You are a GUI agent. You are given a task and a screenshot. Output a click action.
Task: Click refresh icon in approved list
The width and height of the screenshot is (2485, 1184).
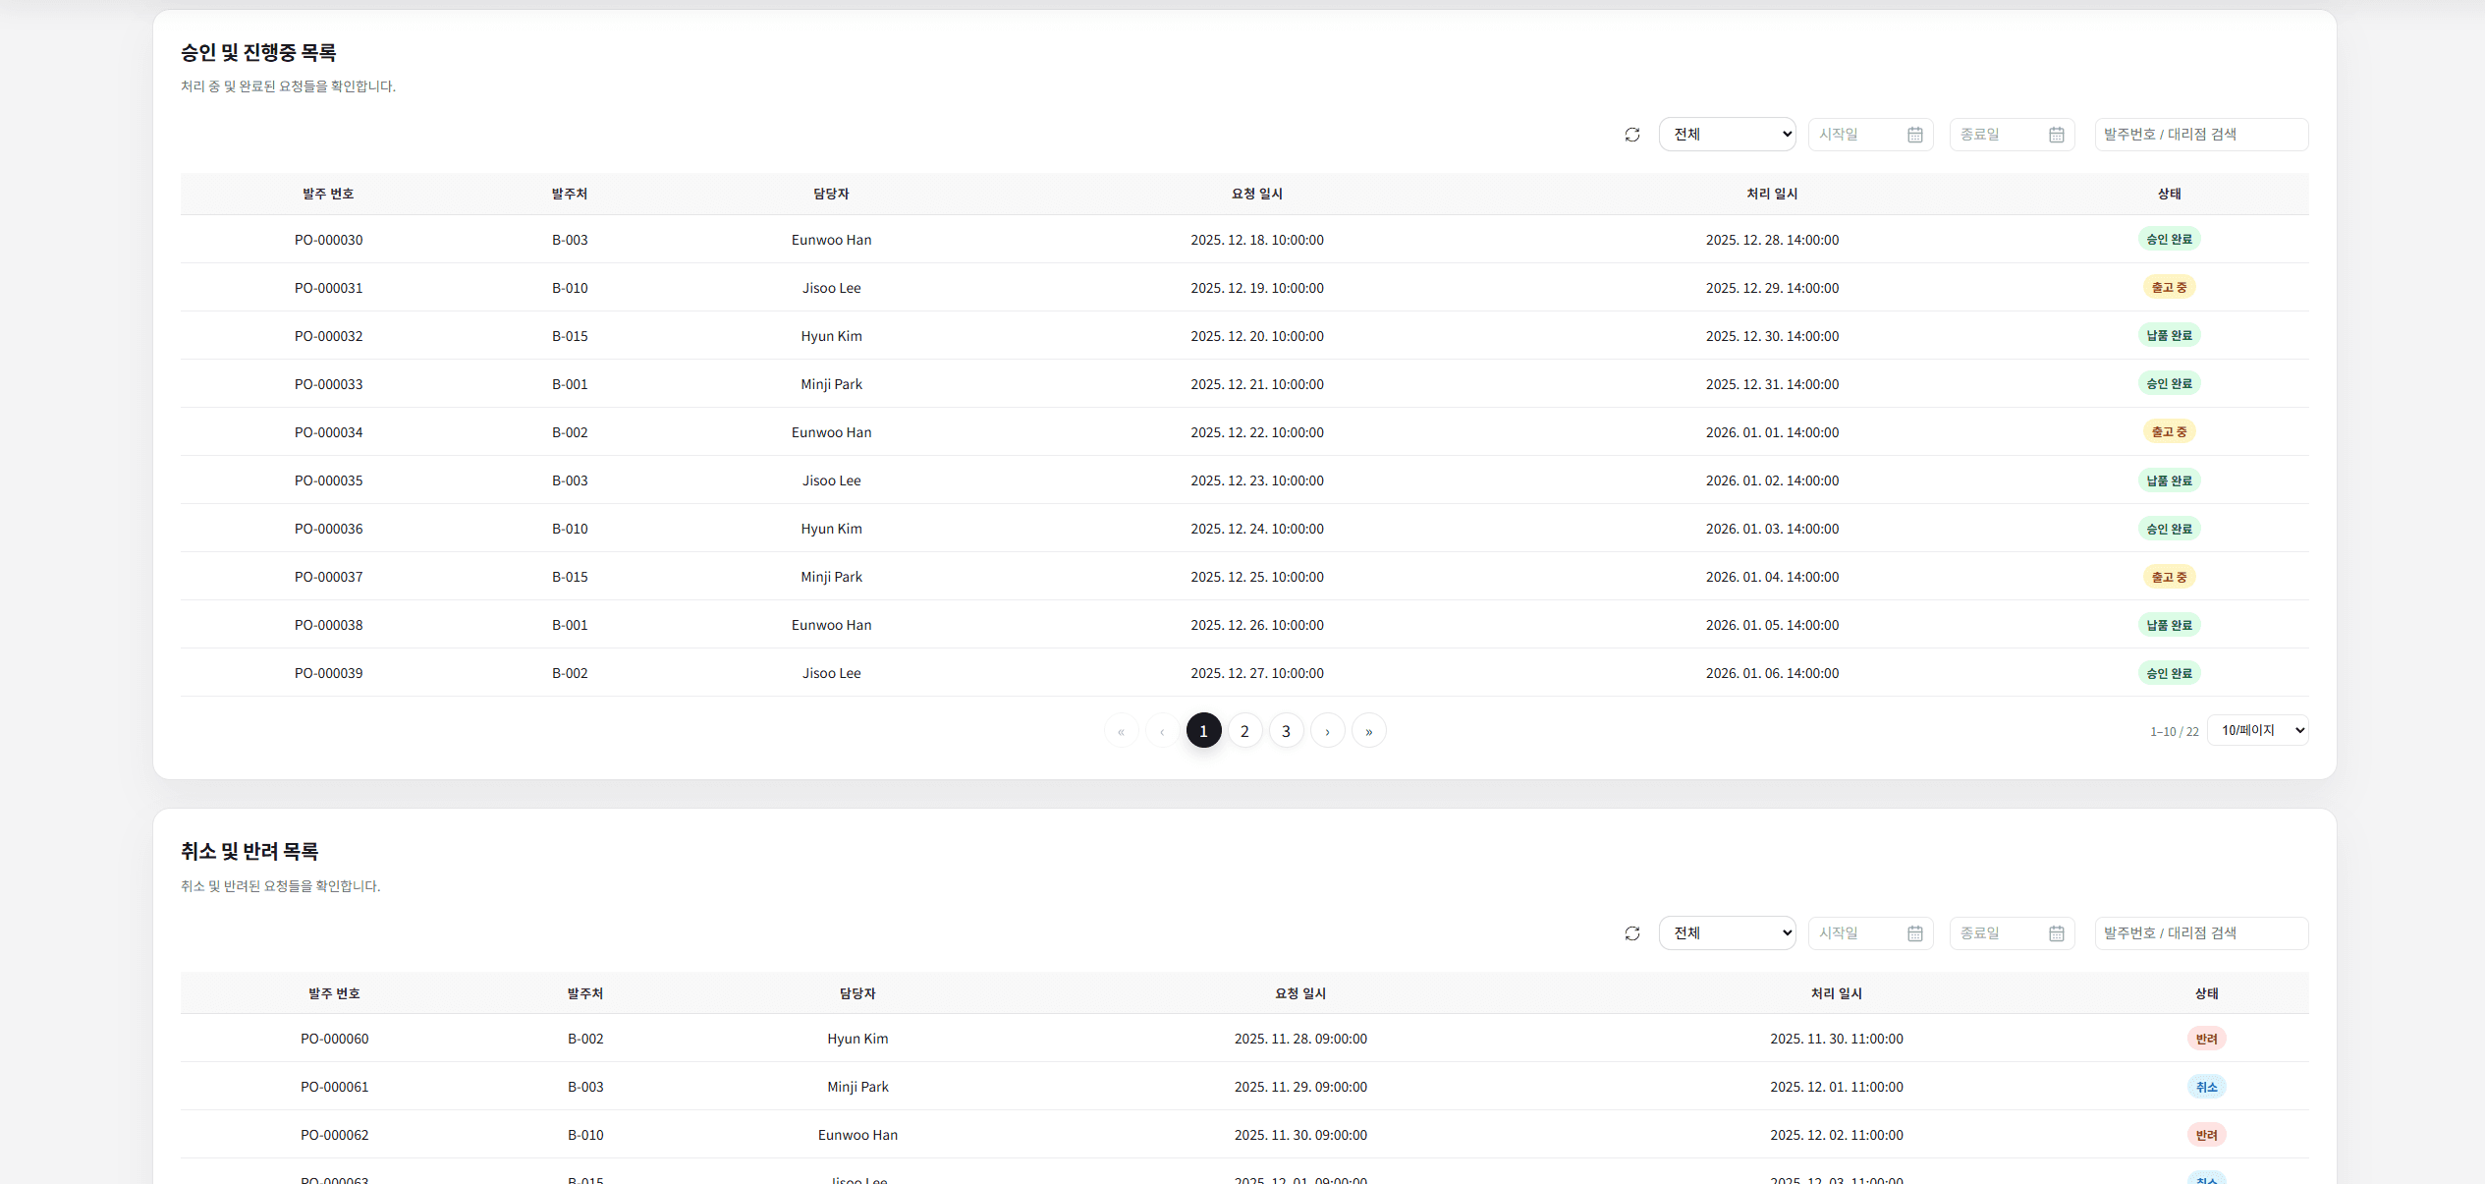[1631, 135]
